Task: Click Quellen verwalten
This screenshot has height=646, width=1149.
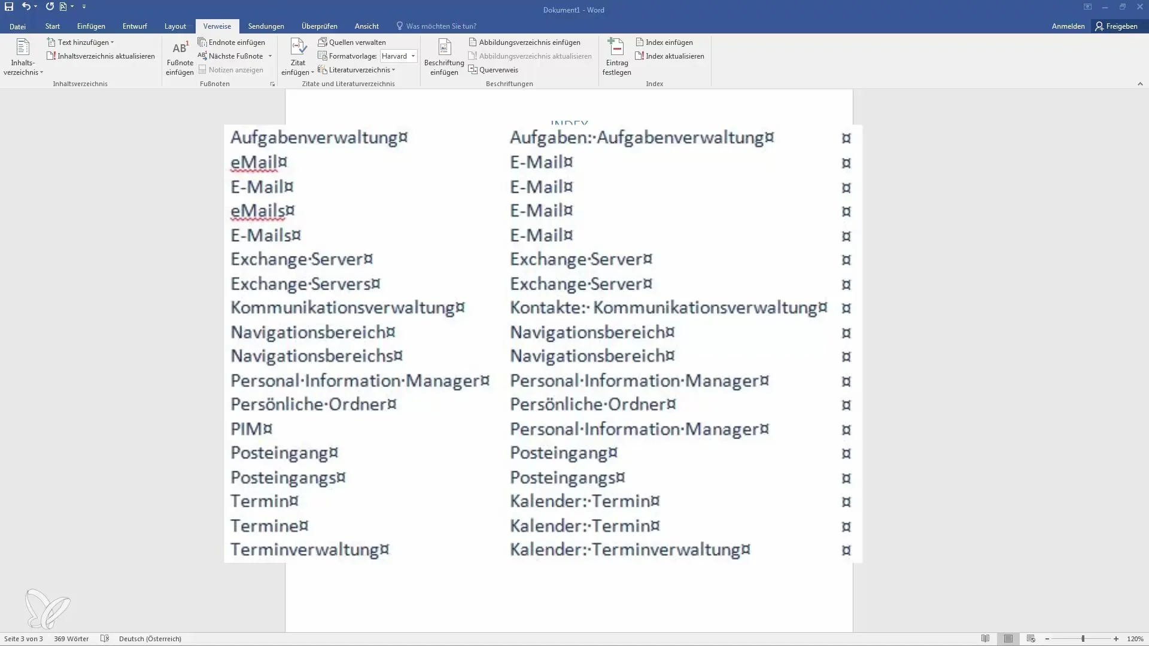Action: coord(352,42)
